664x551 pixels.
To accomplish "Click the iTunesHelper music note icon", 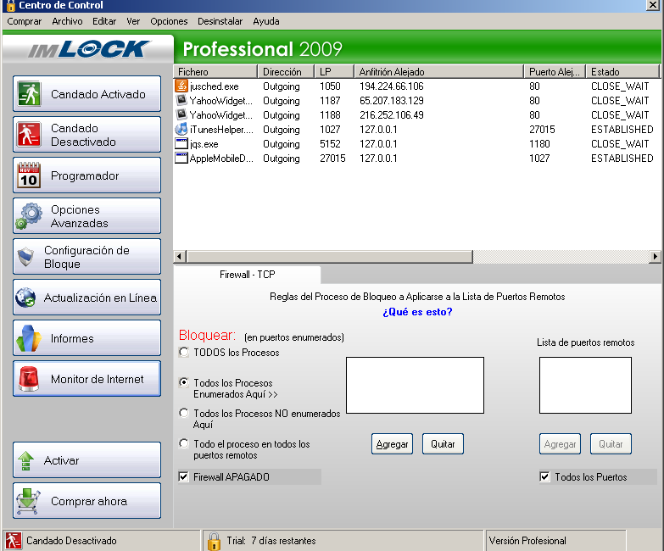I will (181, 129).
